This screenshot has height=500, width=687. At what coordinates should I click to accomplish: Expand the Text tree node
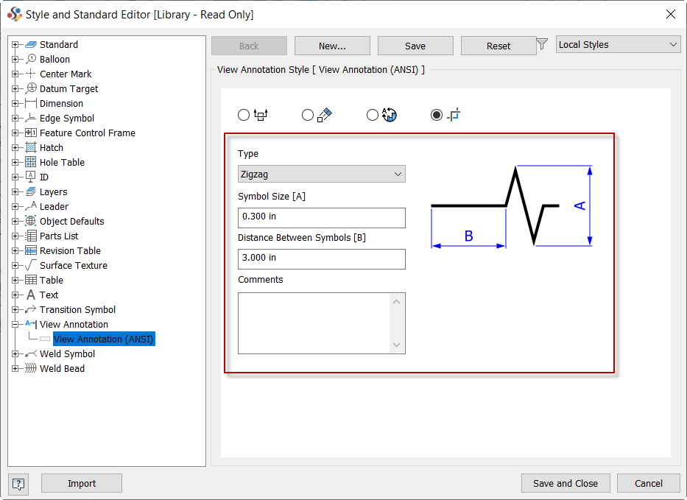pos(15,295)
